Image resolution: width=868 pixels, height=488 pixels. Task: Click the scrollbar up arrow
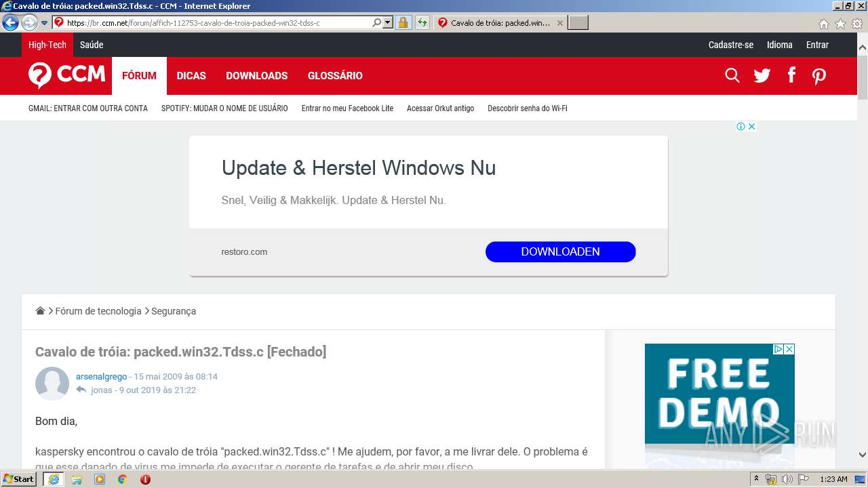pyautogui.click(x=863, y=48)
